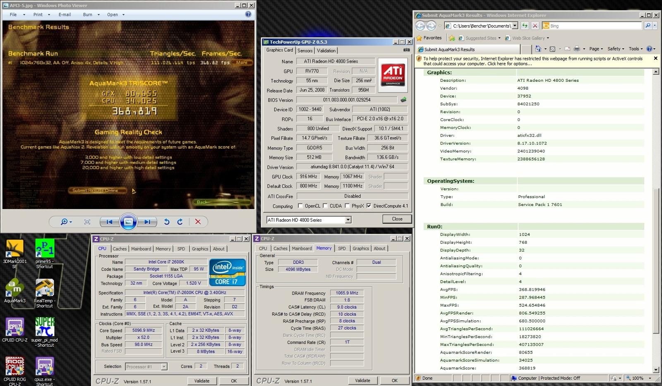Open IE address bar dropdown
The height and width of the screenshot is (386, 662).
click(515, 26)
